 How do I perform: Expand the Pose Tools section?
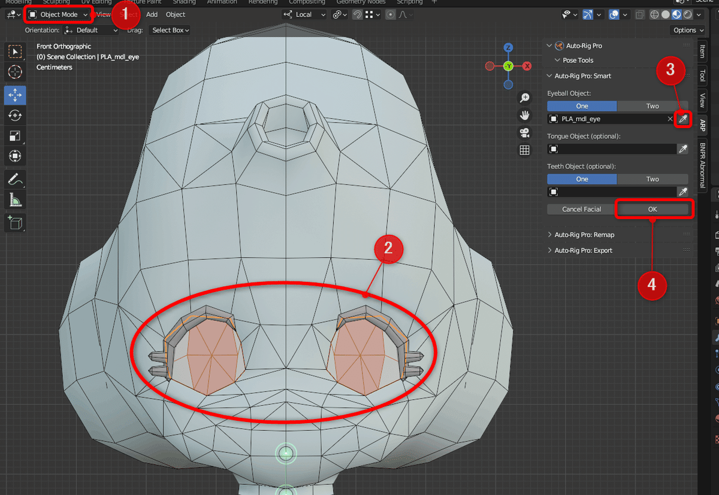tap(578, 60)
